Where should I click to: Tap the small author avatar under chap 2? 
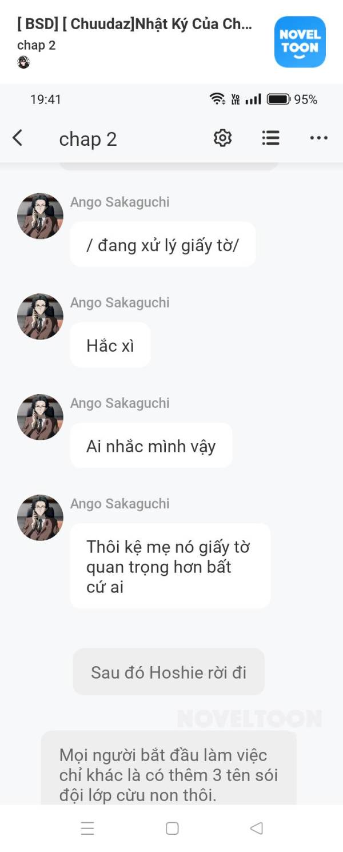coord(23,62)
